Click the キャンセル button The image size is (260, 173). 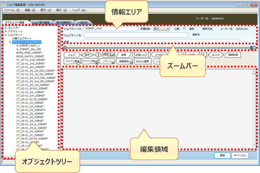coord(240,155)
